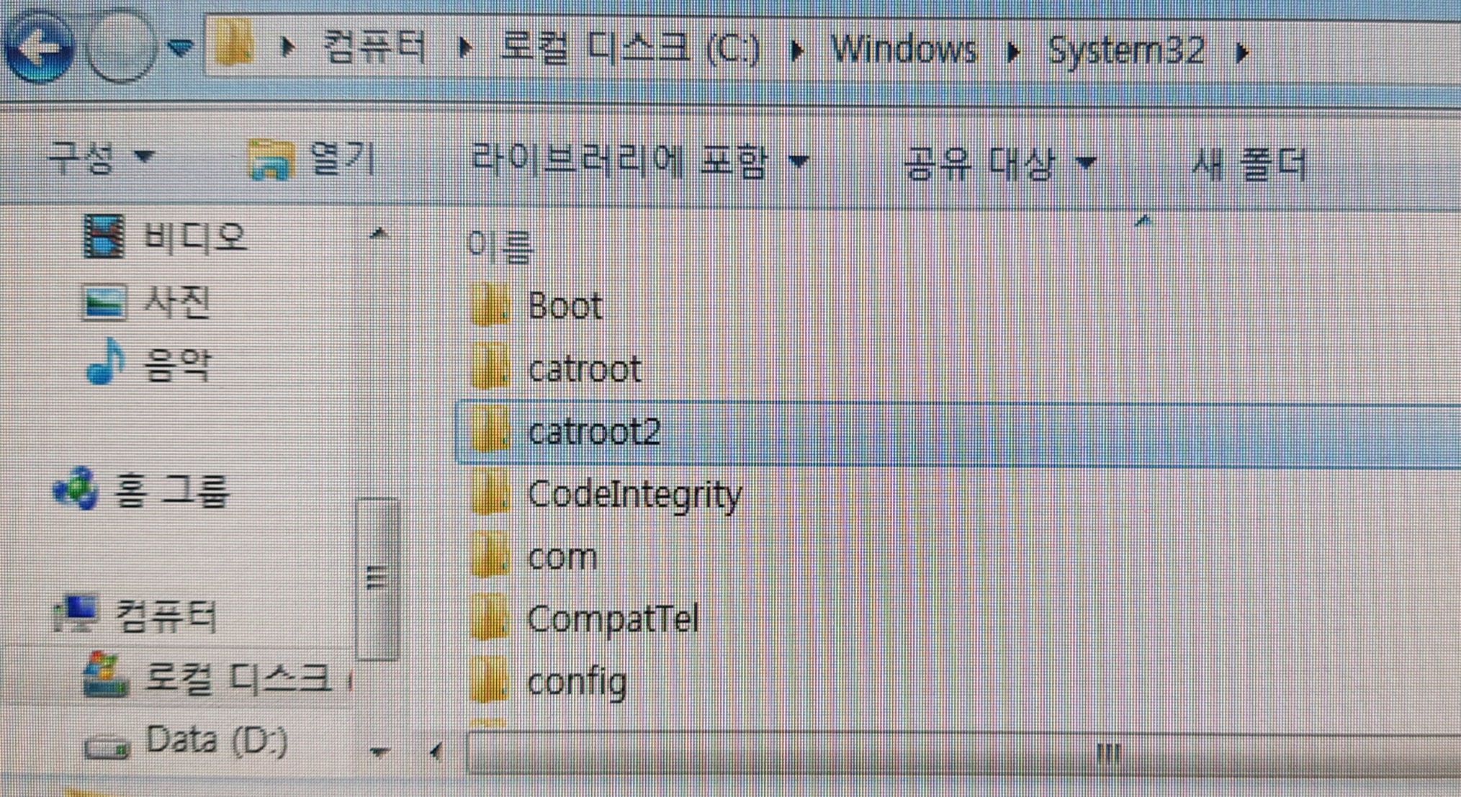Viewport: 1461px width, 797px height.
Task: Expand the arrow after 컴퓨터 in the address bar
Action: click(x=466, y=48)
